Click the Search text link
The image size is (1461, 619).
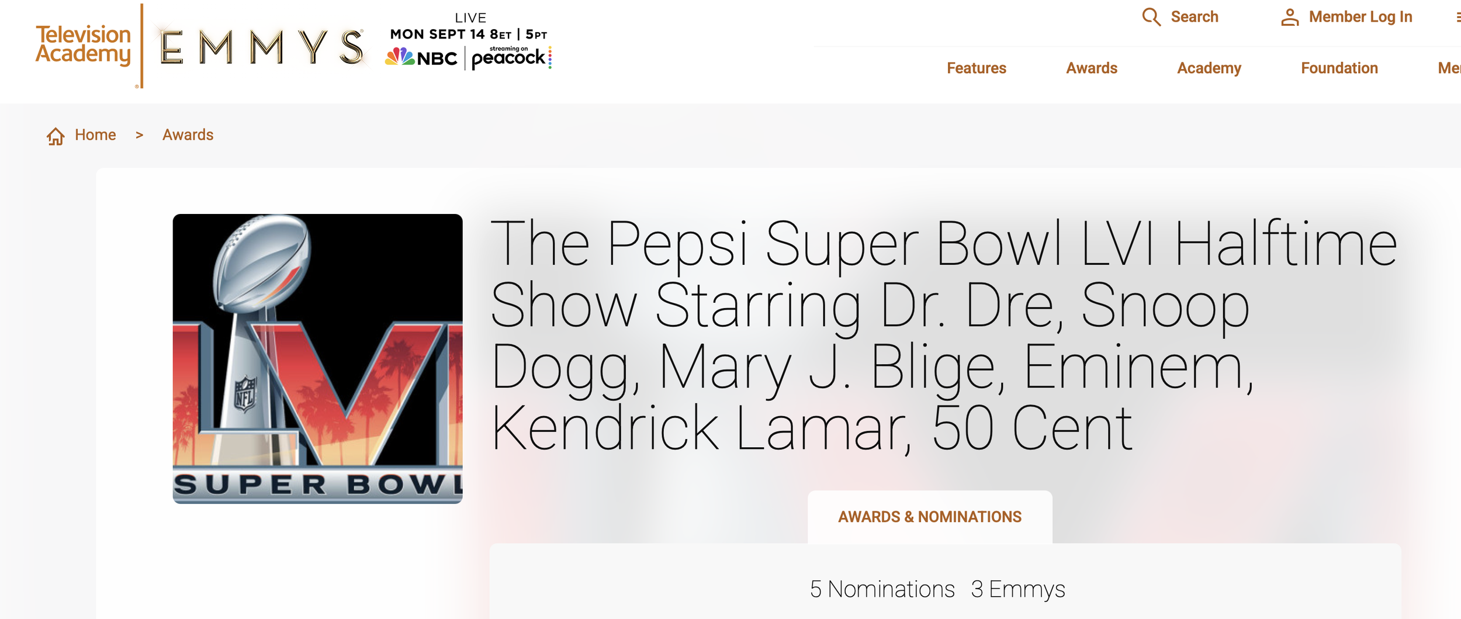[x=1194, y=17]
